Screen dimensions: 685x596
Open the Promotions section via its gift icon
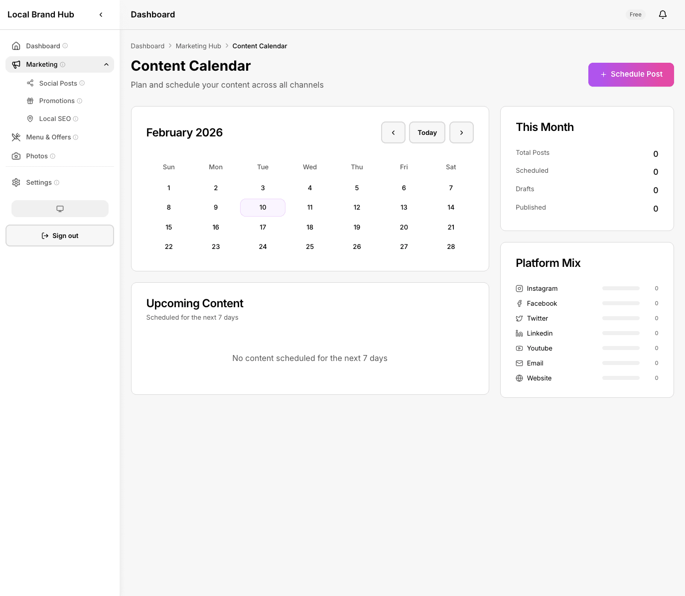click(x=30, y=101)
